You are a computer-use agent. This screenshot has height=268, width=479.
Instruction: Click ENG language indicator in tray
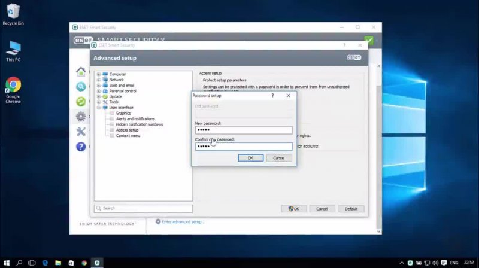(454, 263)
